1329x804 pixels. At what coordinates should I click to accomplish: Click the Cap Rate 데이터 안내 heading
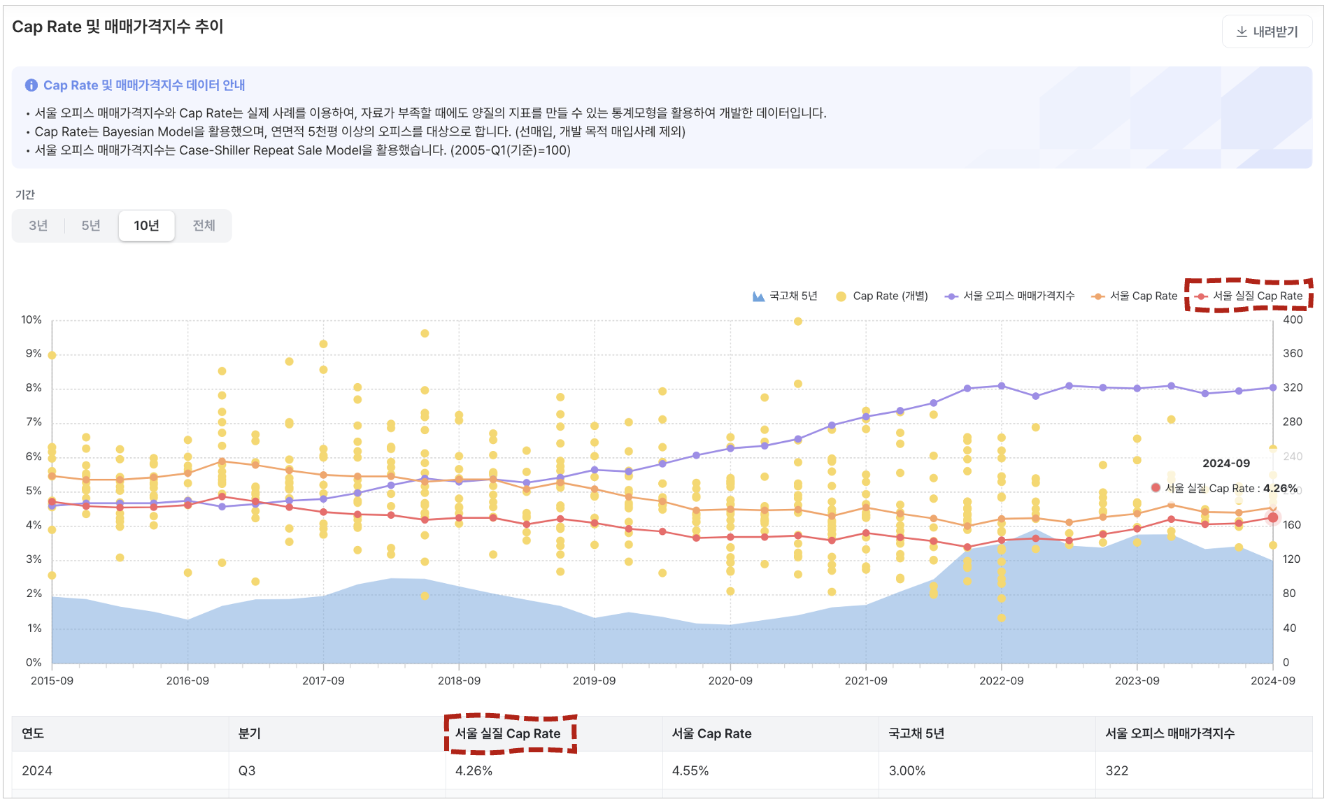click(x=144, y=85)
